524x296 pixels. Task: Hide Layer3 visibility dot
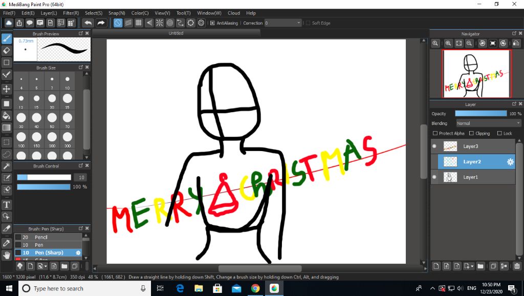434,146
